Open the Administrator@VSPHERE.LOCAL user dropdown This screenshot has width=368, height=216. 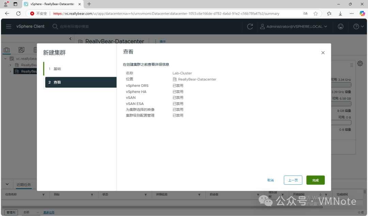293,26
